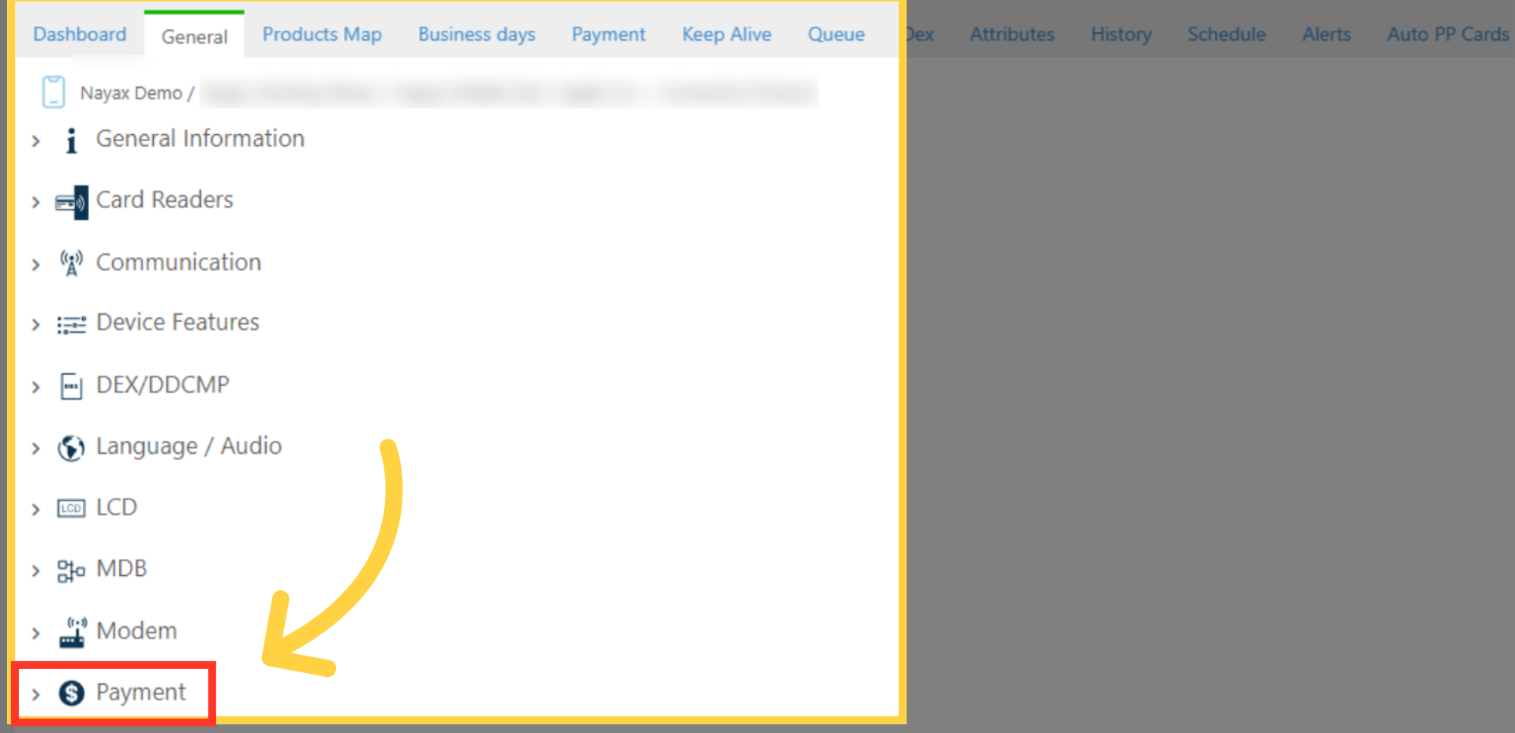Open the Queue tab
Screen dimensions: 1515x733
tap(836, 35)
